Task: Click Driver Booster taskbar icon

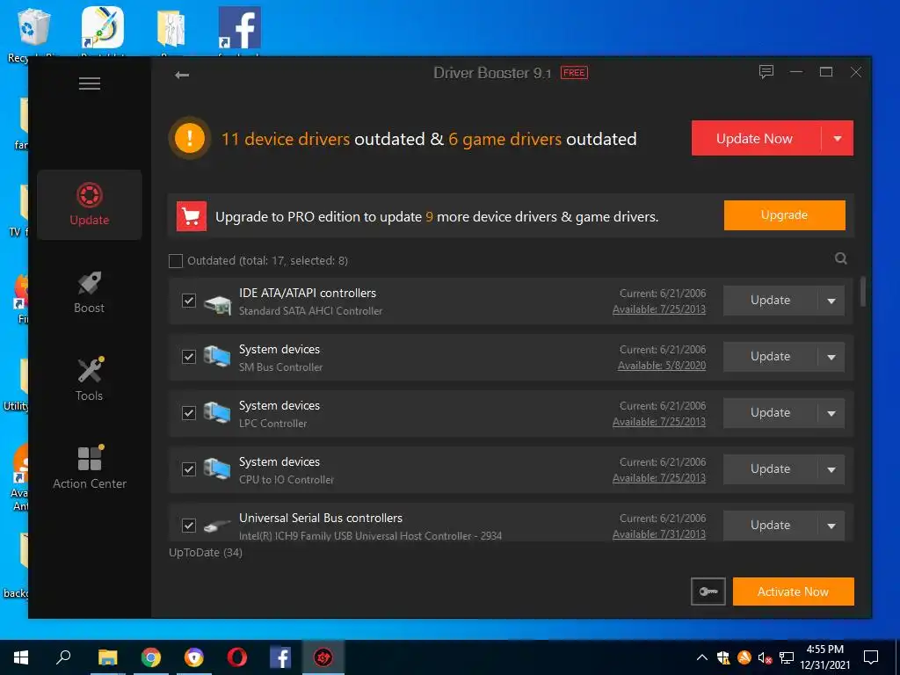Action: pos(323,657)
